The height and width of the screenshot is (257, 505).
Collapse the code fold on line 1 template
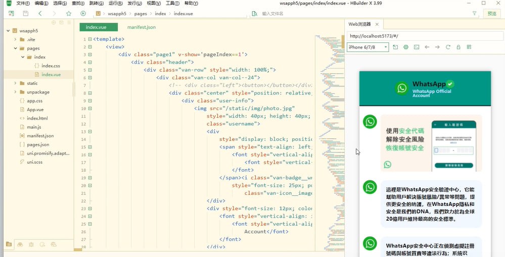[90, 39]
